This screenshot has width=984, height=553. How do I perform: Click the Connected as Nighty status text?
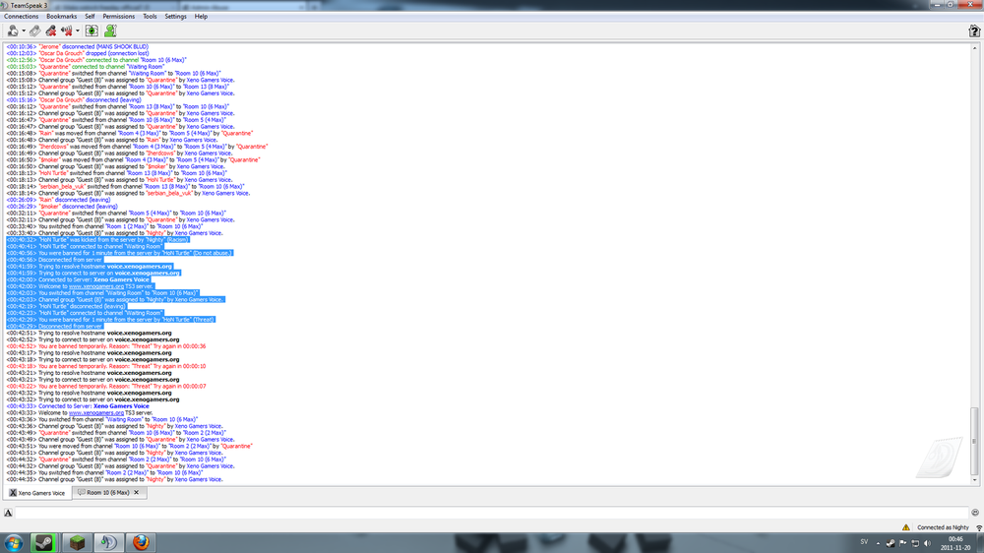coord(943,527)
